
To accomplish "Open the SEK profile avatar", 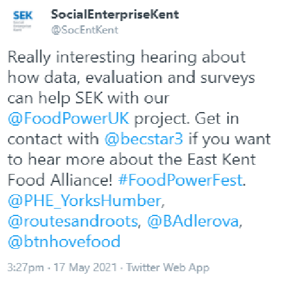I will coord(23,21).
